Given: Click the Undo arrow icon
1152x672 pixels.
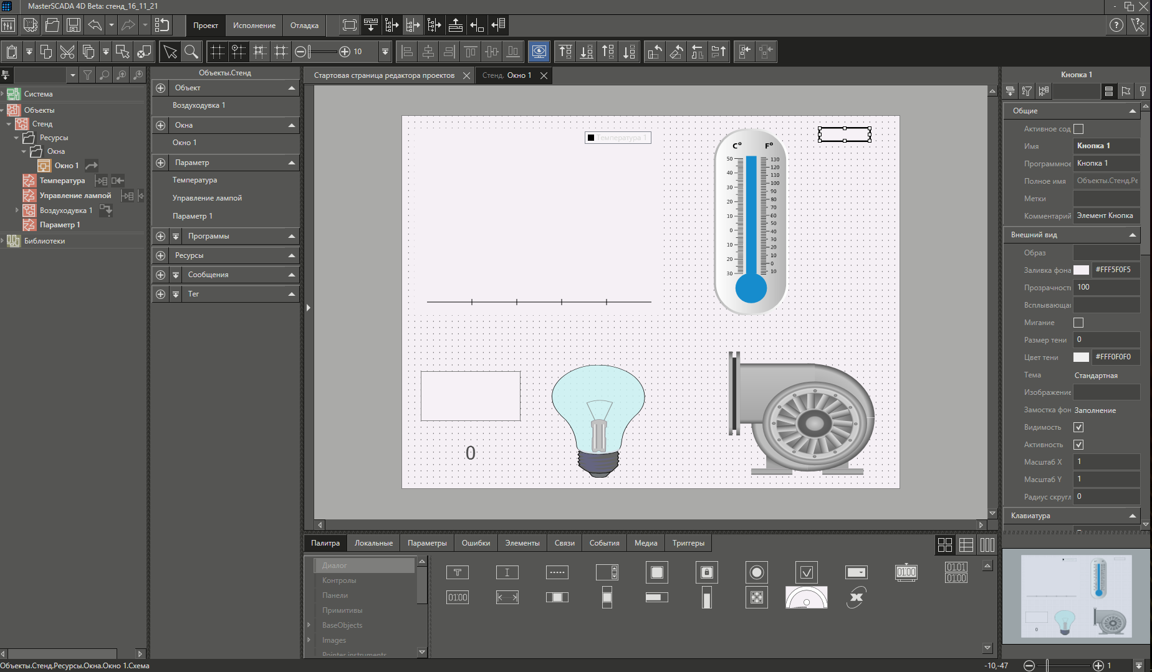Looking at the screenshot, I should [95, 26].
